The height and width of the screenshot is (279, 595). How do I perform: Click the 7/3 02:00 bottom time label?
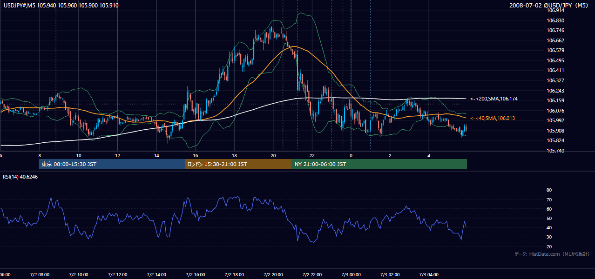[x=390, y=275]
